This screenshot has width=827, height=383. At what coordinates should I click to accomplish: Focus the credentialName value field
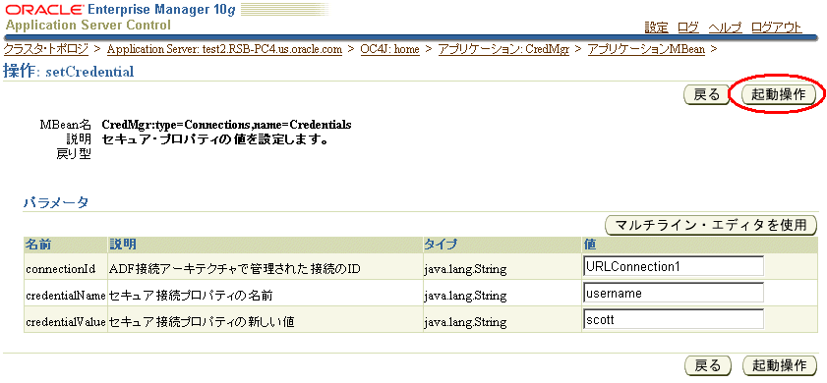674,293
